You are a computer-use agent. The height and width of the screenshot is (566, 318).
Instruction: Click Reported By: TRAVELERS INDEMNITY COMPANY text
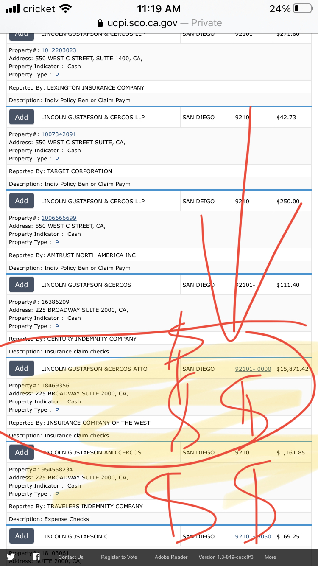[x=76, y=507]
